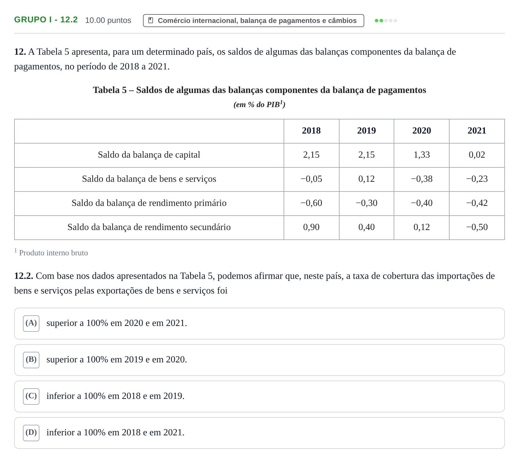
Task: Open the topic tag Comércio internacional, balança de pagamentos e câmbios
Action: [x=253, y=21]
